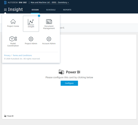Image resolution: width=138 pixels, height=125 pixels.
Task: Click the BIM 360 logo icon
Action: click(x=5, y=2)
